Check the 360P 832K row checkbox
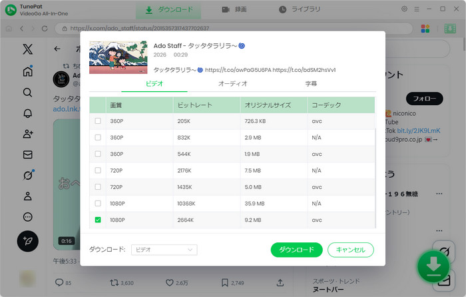Screen dimensions: 466x297 [98, 137]
